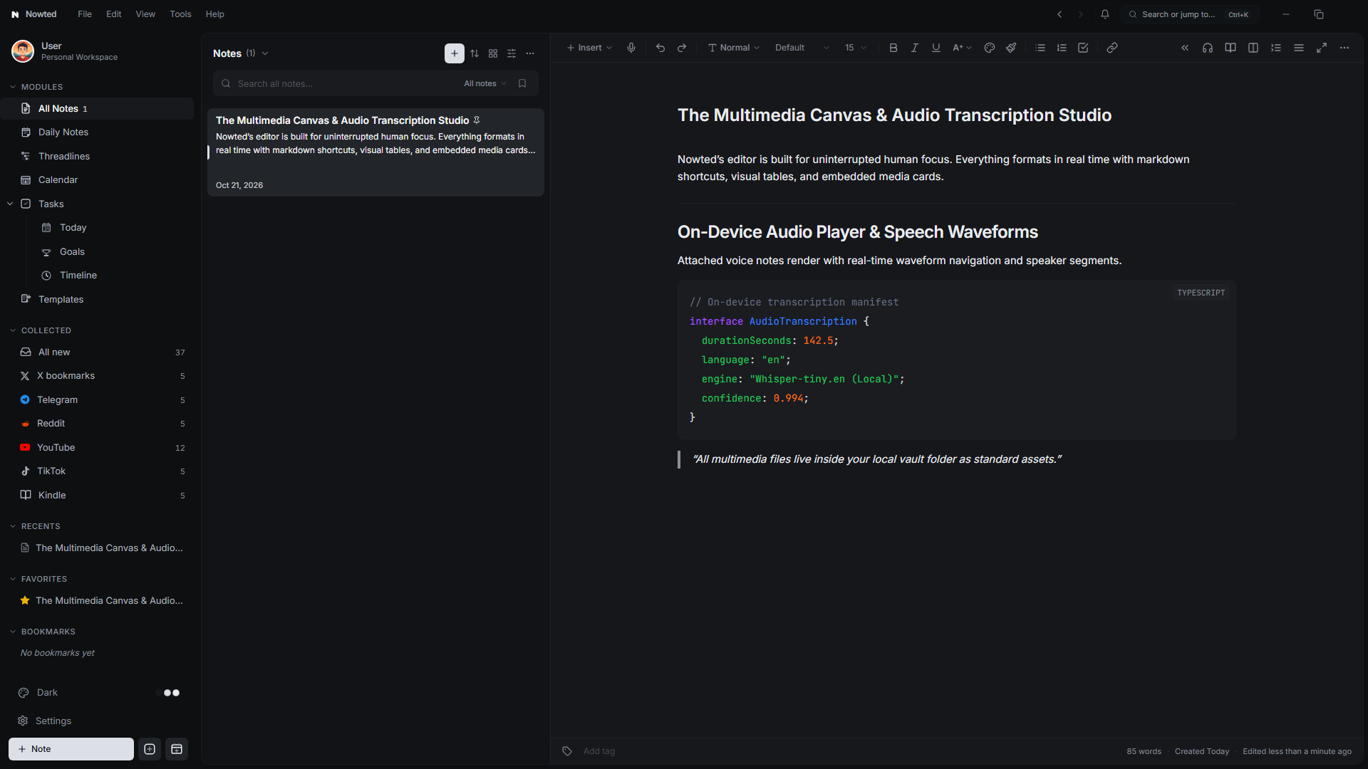The width and height of the screenshot is (1368, 769).
Task: Open the Tools menu
Action: click(180, 14)
